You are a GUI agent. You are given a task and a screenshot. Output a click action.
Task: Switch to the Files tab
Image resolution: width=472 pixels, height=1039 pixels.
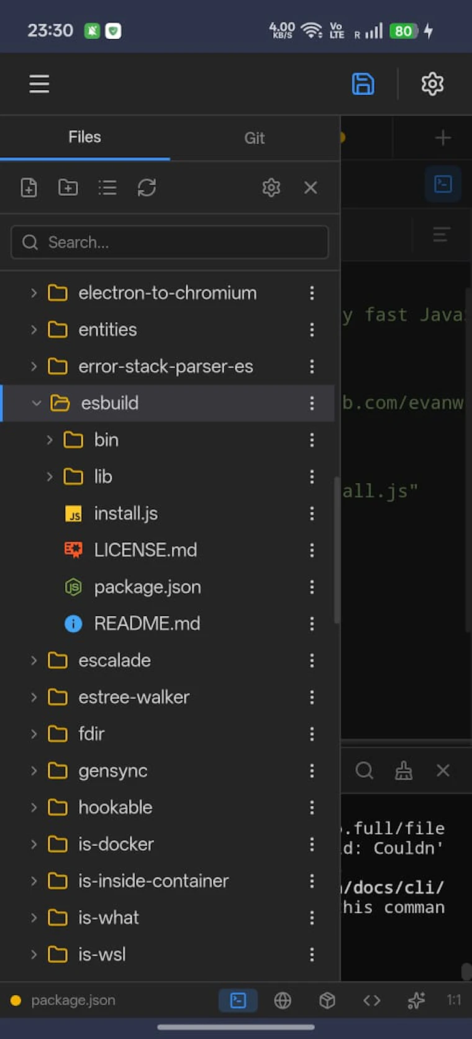click(x=84, y=137)
